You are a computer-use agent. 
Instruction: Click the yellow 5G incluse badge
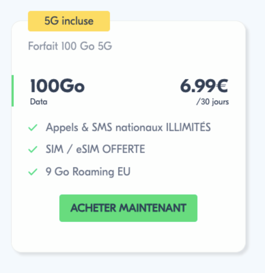click(x=69, y=21)
